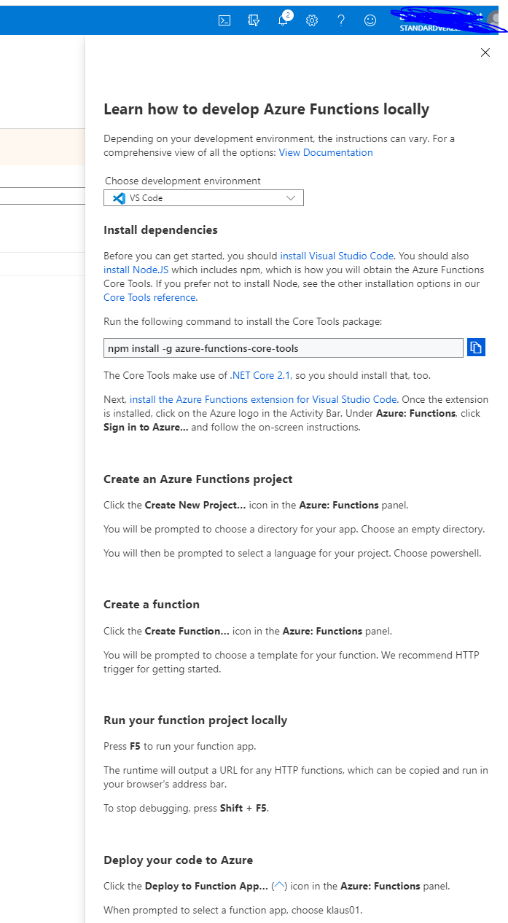Open the help menu question mark
This screenshot has width=508, height=923.
coord(341,20)
